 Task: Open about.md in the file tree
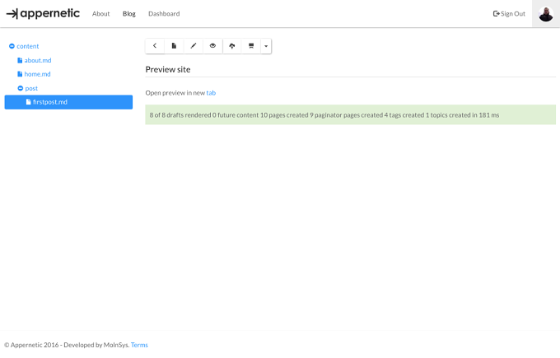pyautogui.click(x=35, y=60)
